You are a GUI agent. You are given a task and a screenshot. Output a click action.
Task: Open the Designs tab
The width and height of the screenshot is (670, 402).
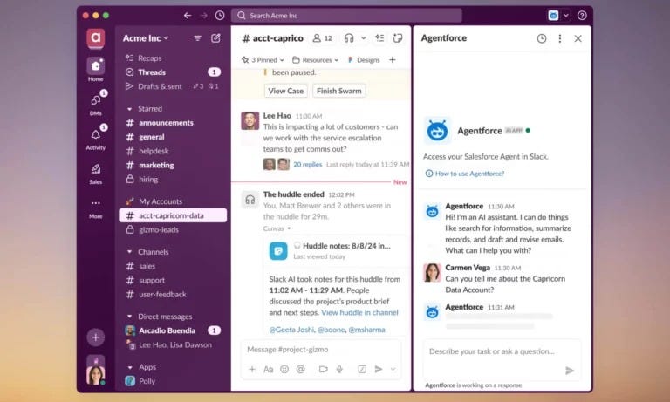[364, 60]
